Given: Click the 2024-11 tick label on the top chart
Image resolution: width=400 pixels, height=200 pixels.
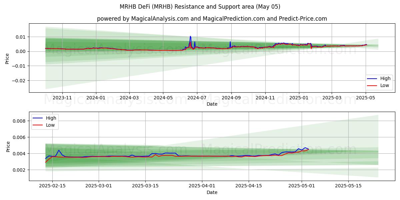Looking at the screenshot, I should click(x=265, y=97).
